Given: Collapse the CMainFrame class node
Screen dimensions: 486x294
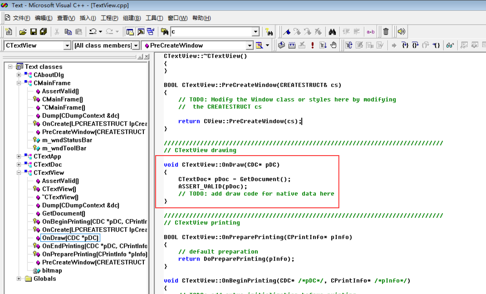Looking at the screenshot, I should point(19,83).
